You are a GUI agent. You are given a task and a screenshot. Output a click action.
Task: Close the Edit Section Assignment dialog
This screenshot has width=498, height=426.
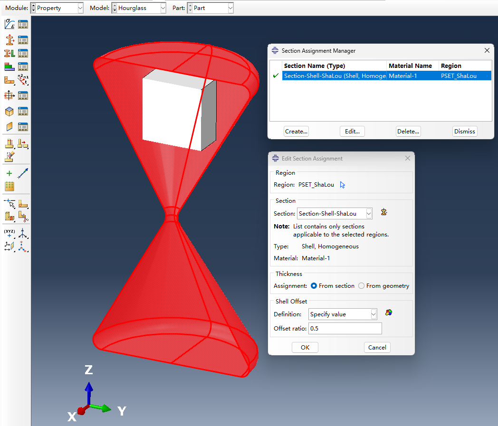408,158
